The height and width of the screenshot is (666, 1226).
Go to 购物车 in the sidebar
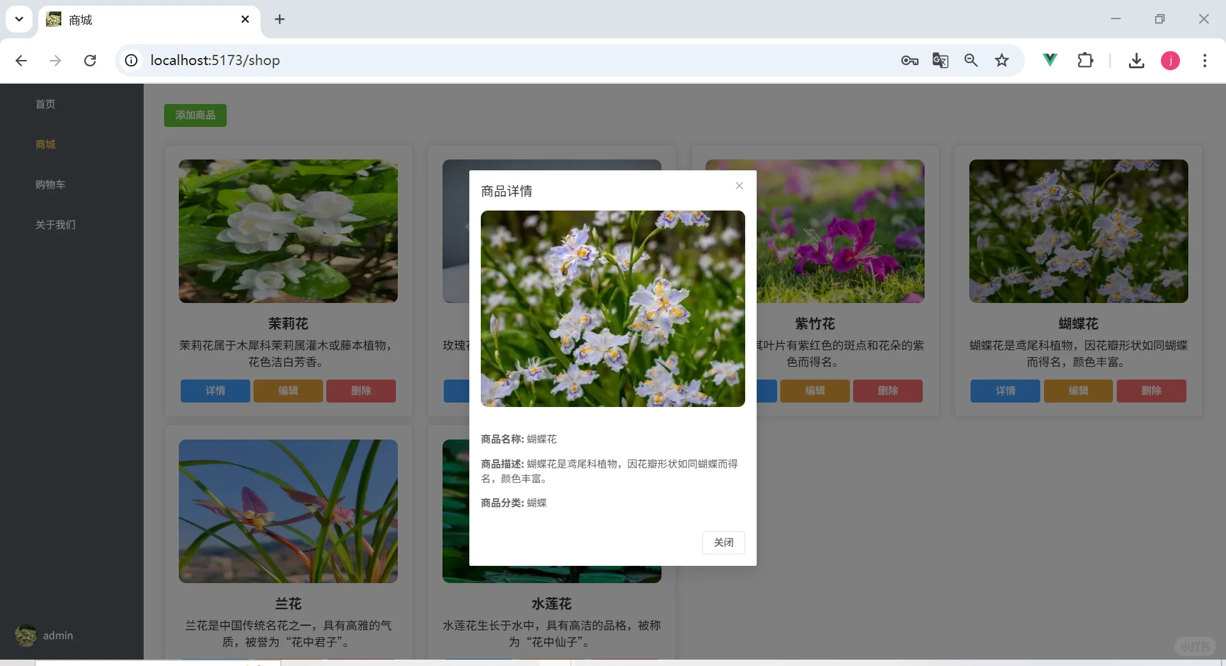(x=51, y=184)
